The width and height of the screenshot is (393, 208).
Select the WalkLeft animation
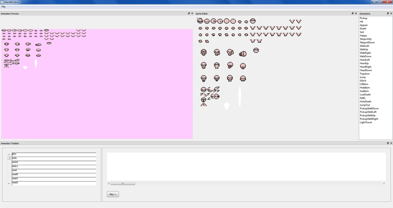point(375,46)
